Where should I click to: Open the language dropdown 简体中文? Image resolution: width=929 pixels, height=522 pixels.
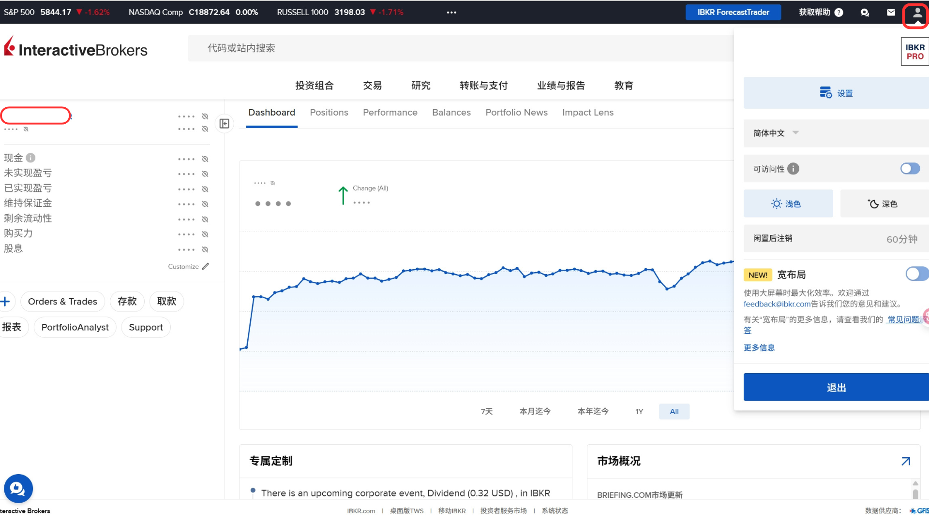(x=776, y=133)
